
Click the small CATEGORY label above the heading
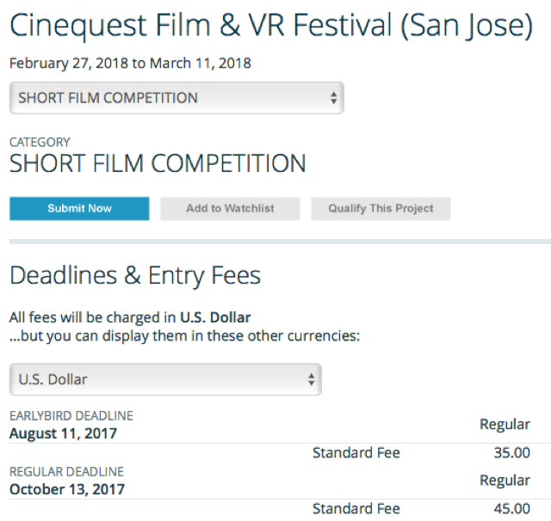tap(40, 142)
